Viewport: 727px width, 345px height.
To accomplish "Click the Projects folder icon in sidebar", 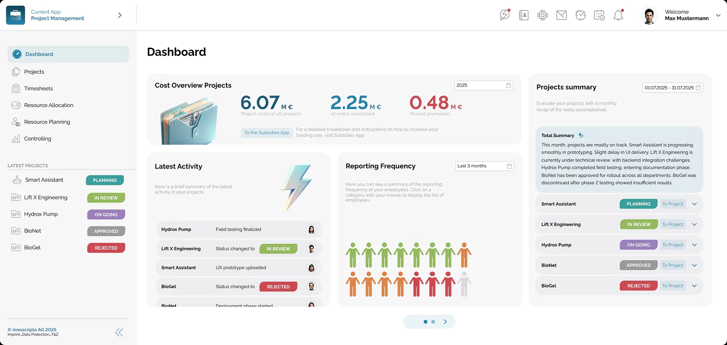I will pyautogui.click(x=16, y=72).
